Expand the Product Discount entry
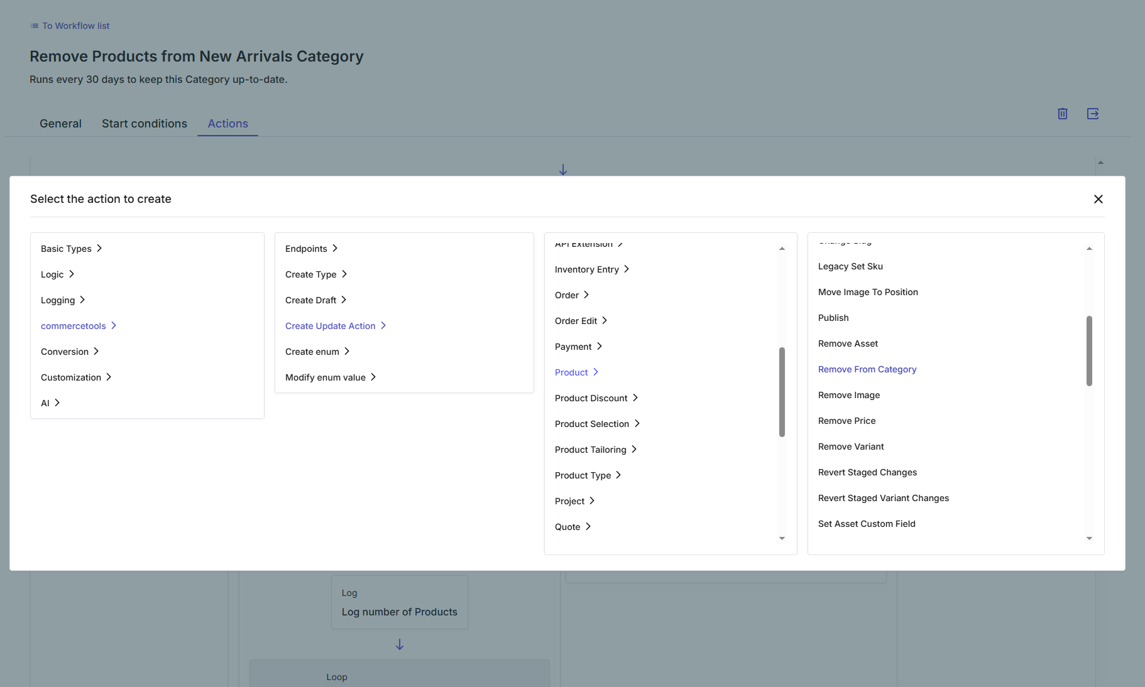Screen dimensions: 1145x687 click(x=591, y=398)
